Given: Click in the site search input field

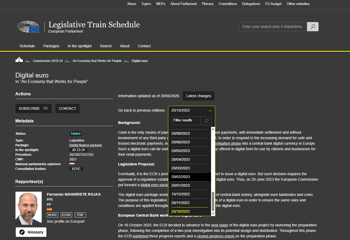Looking at the screenshot, I should [273, 27].
